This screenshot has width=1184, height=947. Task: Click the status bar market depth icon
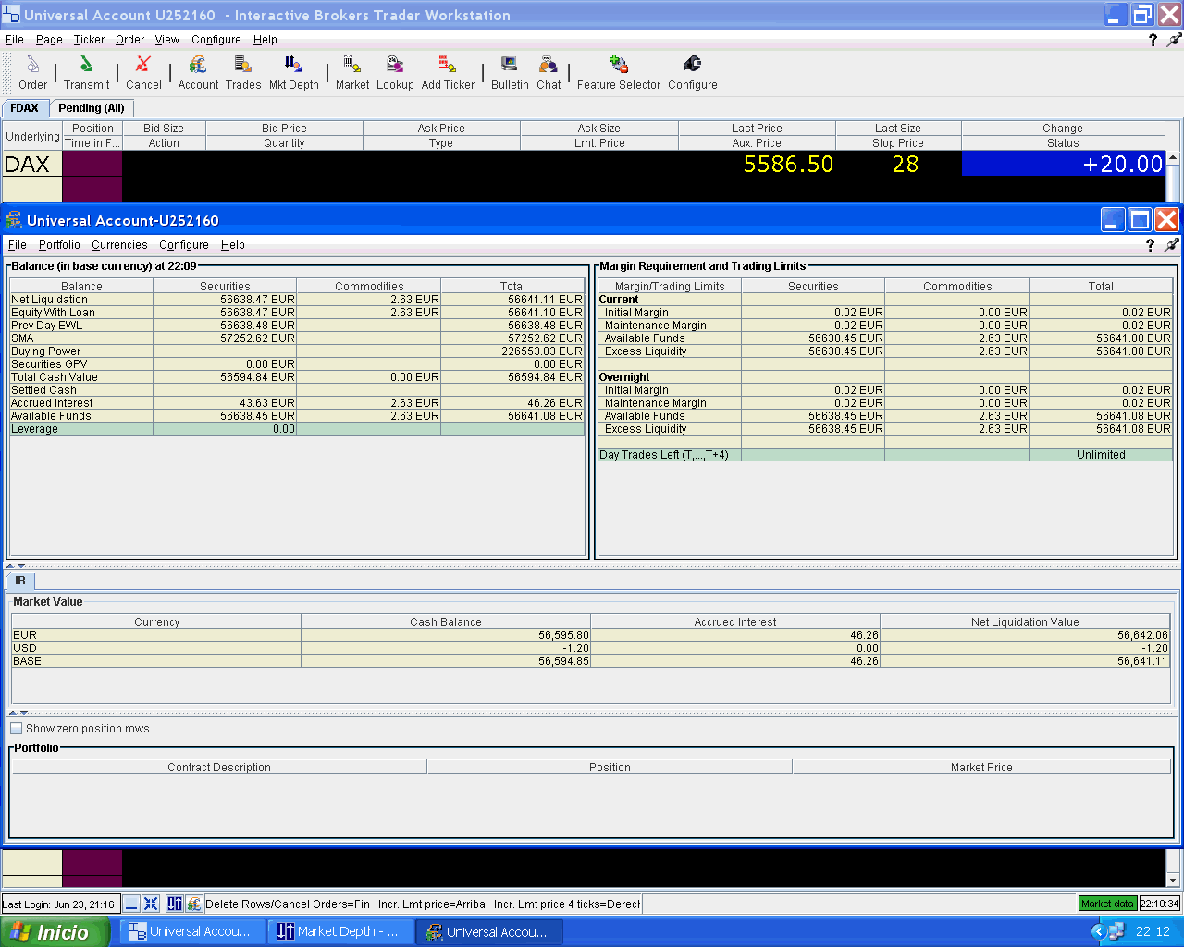pos(175,904)
